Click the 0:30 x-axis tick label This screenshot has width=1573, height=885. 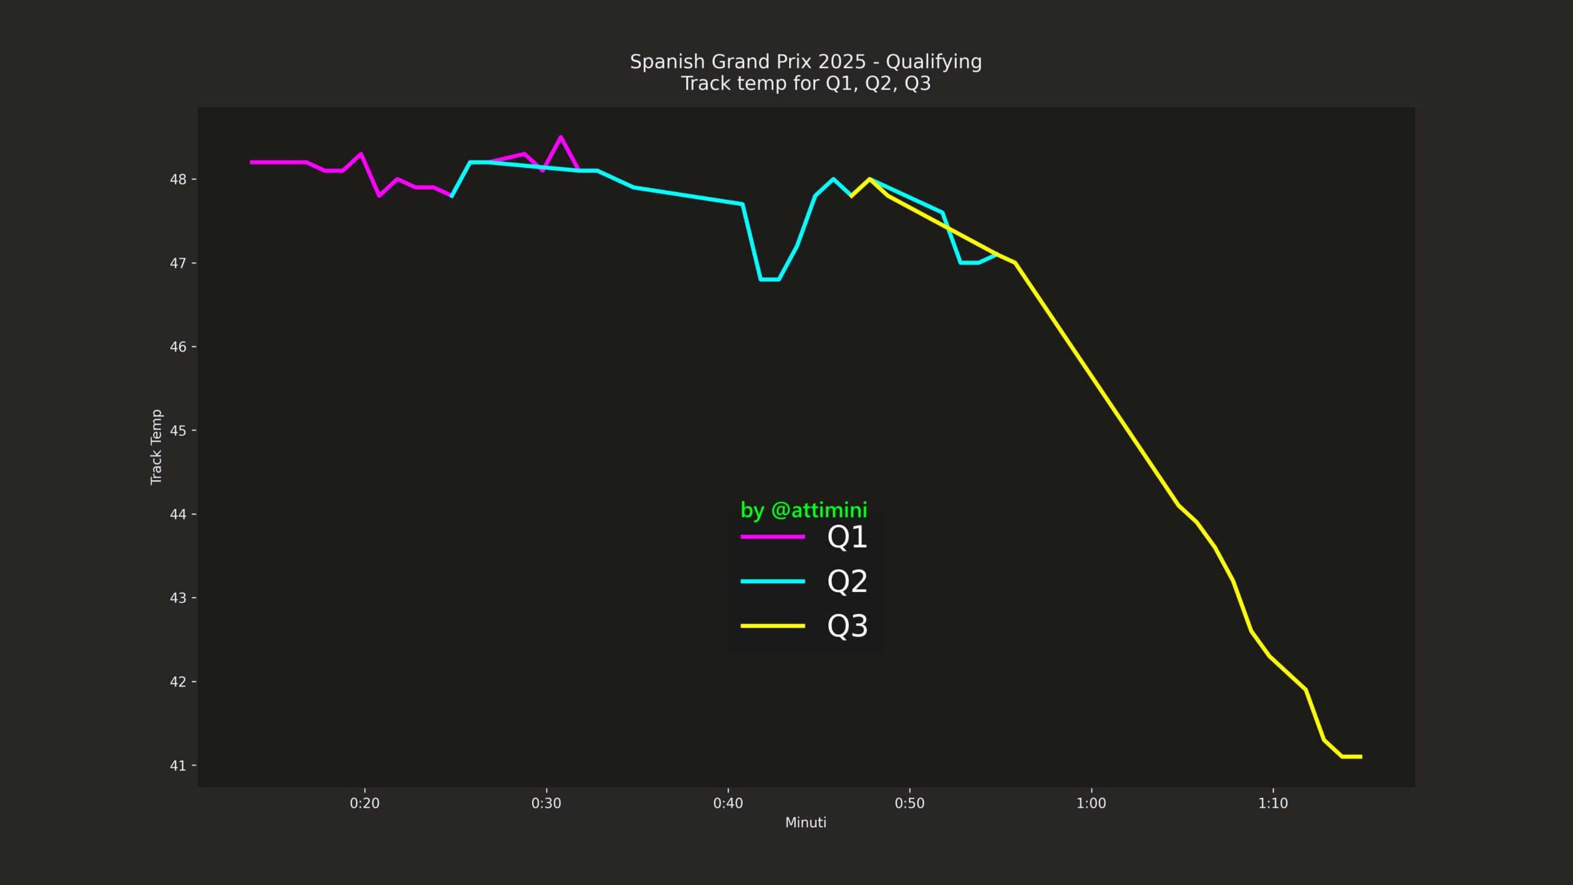[x=546, y=803]
